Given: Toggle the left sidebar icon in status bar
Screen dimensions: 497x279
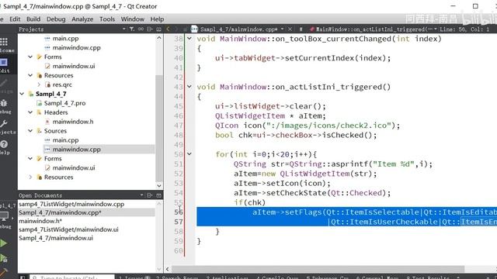Looking at the screenshot, I should 23,277.
